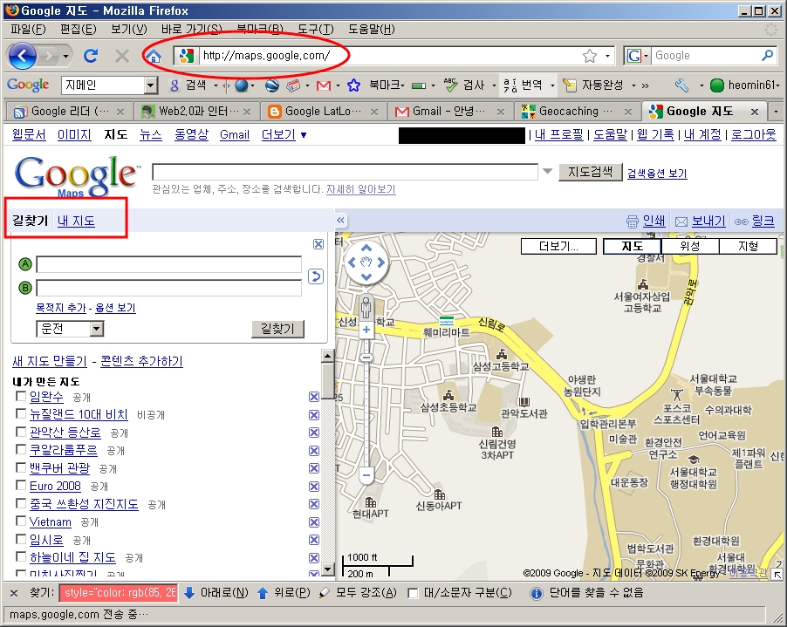787x627 pixels.
Task: Expand the 더보기 menu in Google nav
Action: [x=284, y=134]
